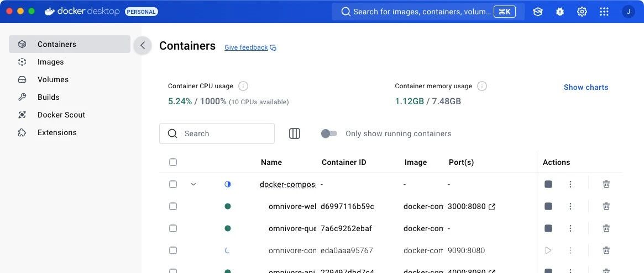Delete container eda0aaa95767 using trash icon
This screenshot has height=273, width=644.
click(x=606, y=250)
